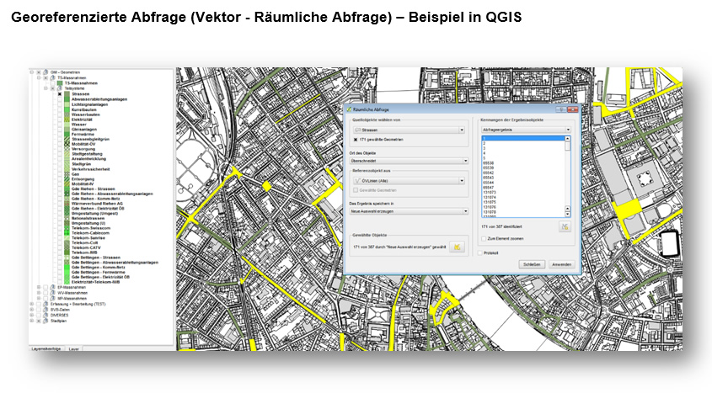The width and height of the screenshot is (712, 393).
Task: Select result ID 2 in the list
Action: coord(484,143)
